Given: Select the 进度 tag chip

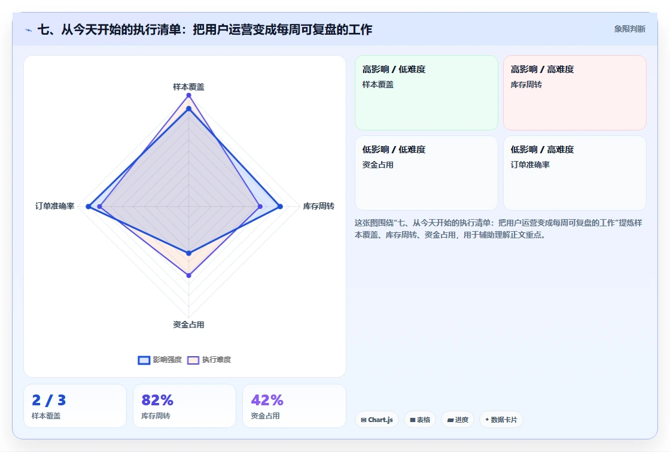Looking at the screenshot, I should pyautogui.click(x=458, y=420).
